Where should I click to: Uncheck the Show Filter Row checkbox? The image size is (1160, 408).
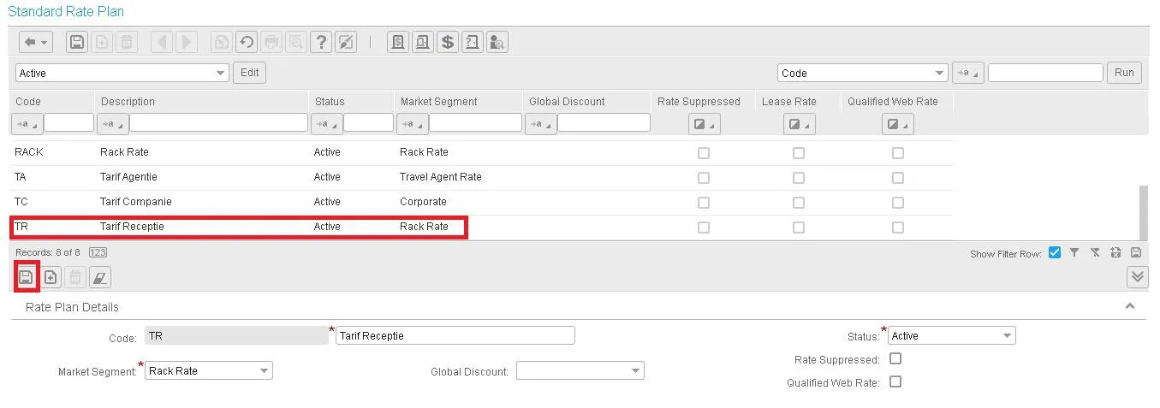(x=1054, y=252)
